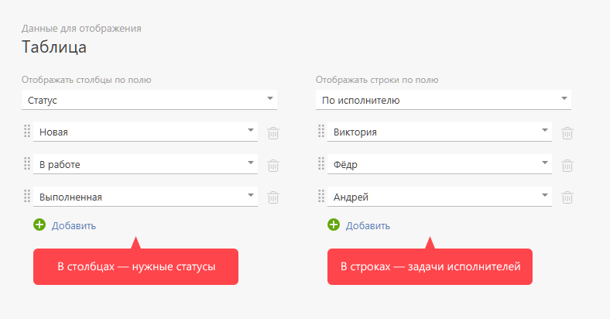Remove the Фёдр row with trash icon
Screen dimensions: 610x319
click(x=567, y=166)
